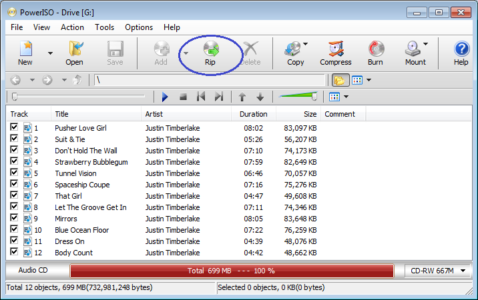Open the Help menu
Screen dimensions: 478x300
172,27
